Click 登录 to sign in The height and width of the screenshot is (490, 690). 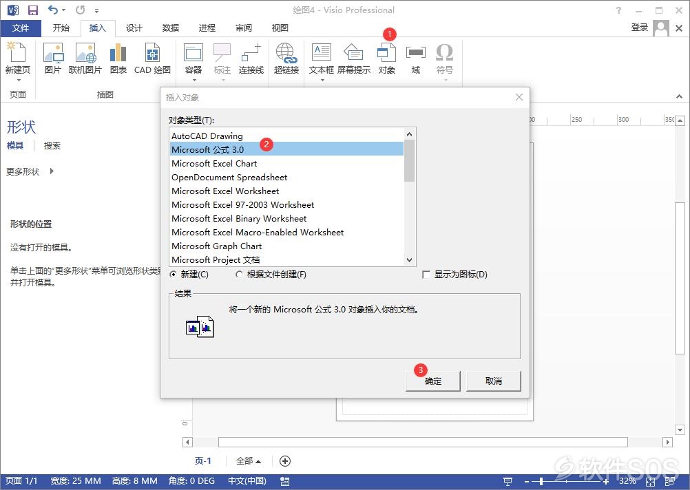(x=640, y=28)
